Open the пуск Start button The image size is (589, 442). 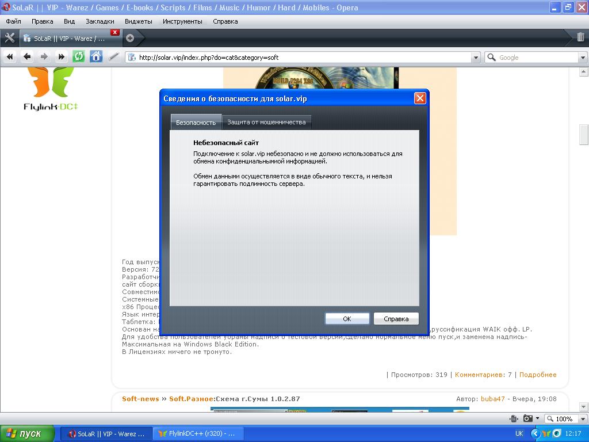click(x=27, y=433)
